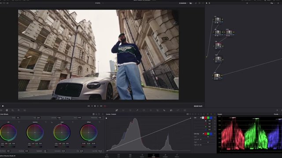Open the Blur palette icon
Screen dimensions: 282x158
click(x=164, y=110)
